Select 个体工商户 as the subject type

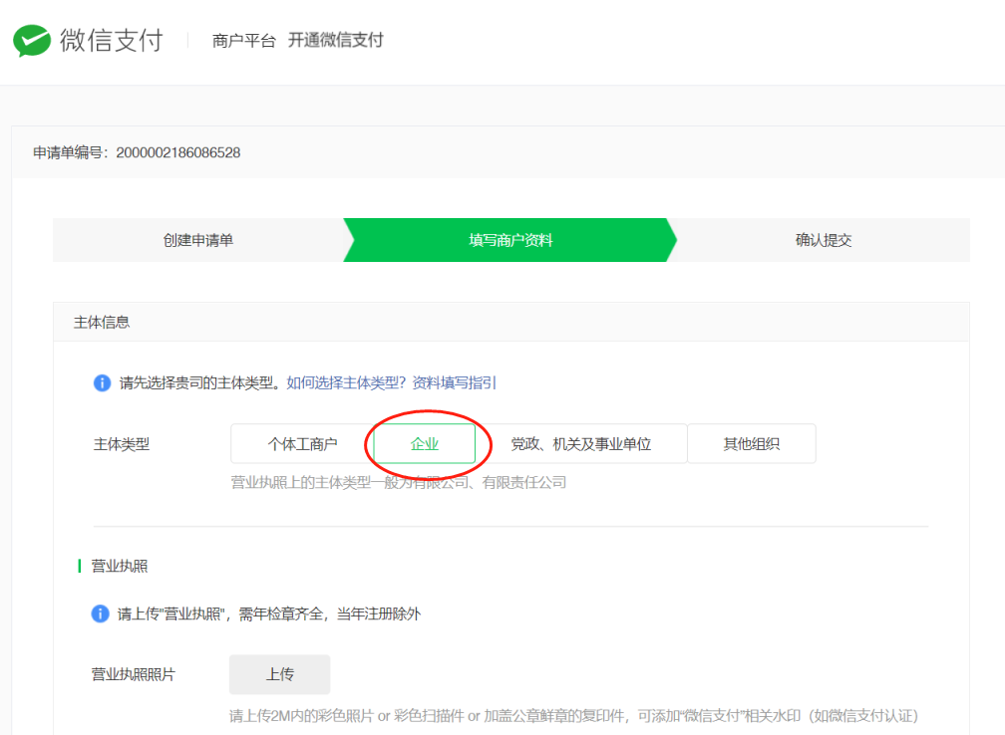click(x=302, y=444)
